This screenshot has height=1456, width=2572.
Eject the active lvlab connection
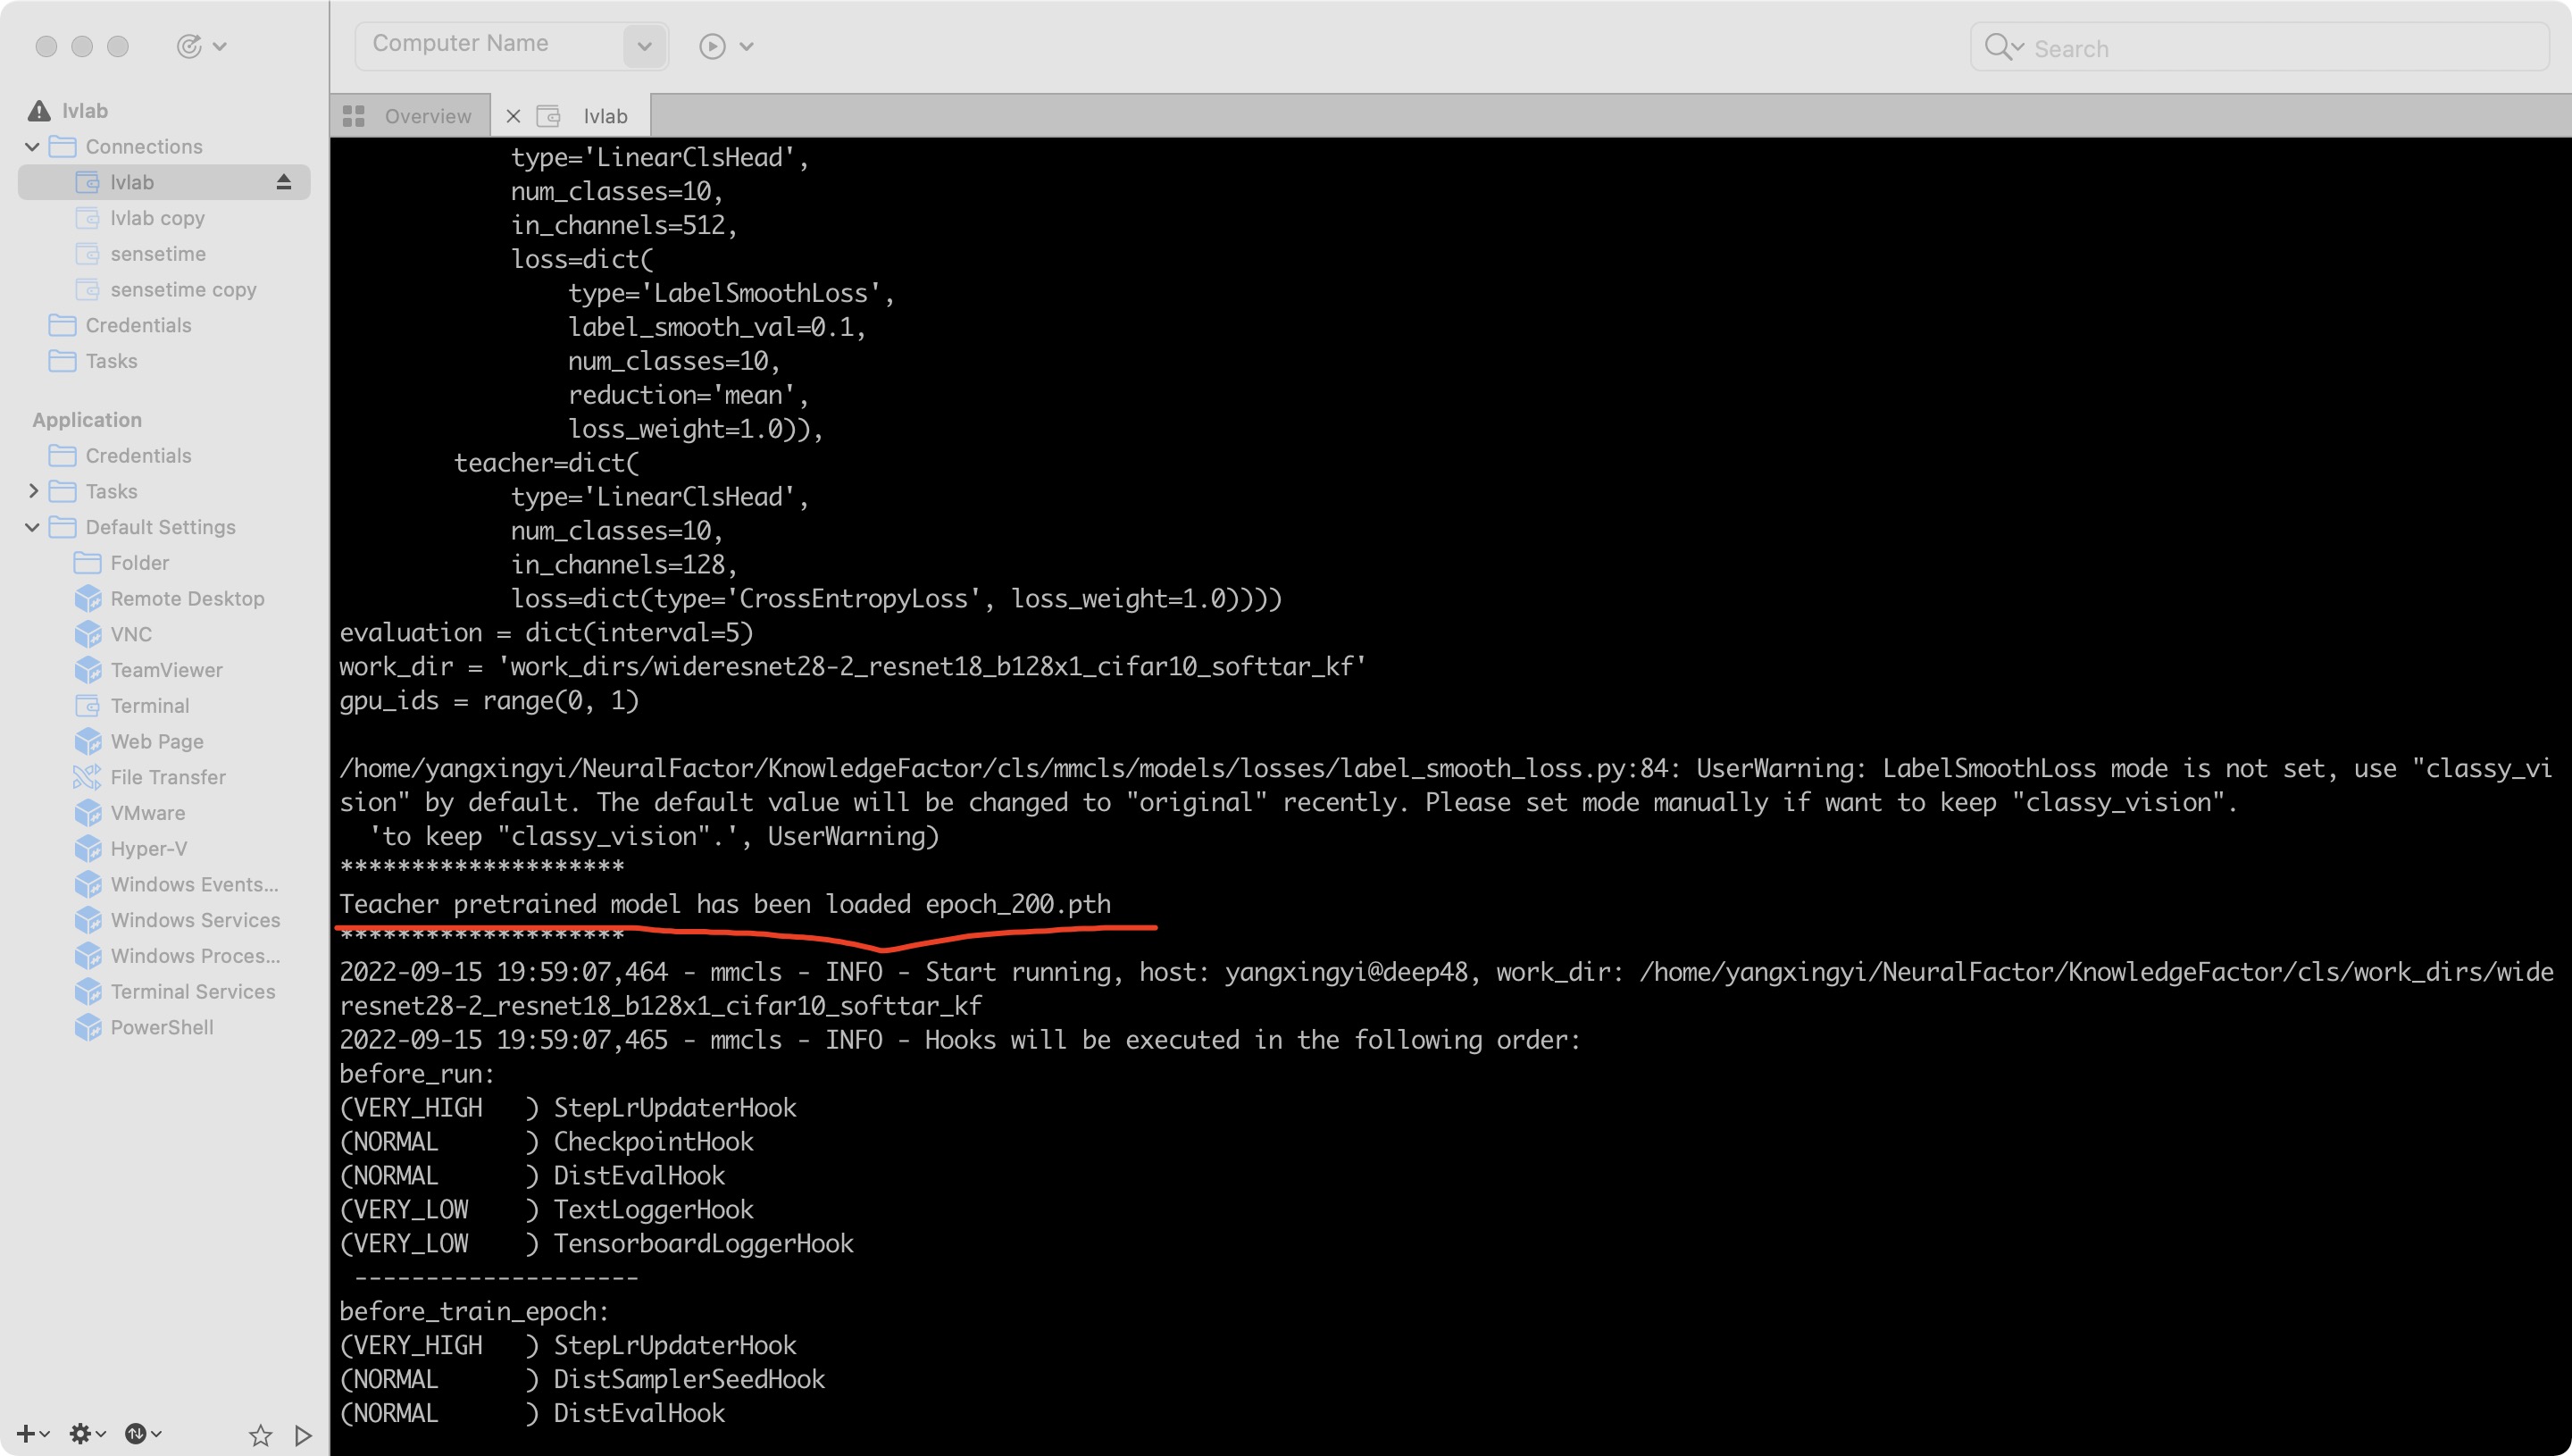[284, 181]
